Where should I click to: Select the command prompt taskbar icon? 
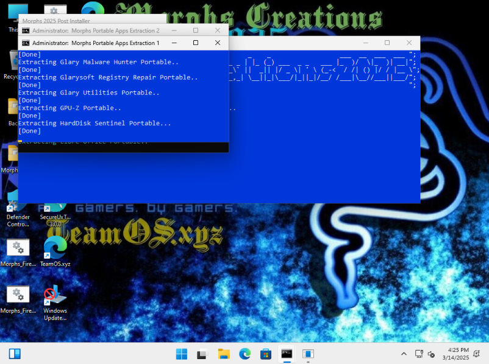[287, 354]
